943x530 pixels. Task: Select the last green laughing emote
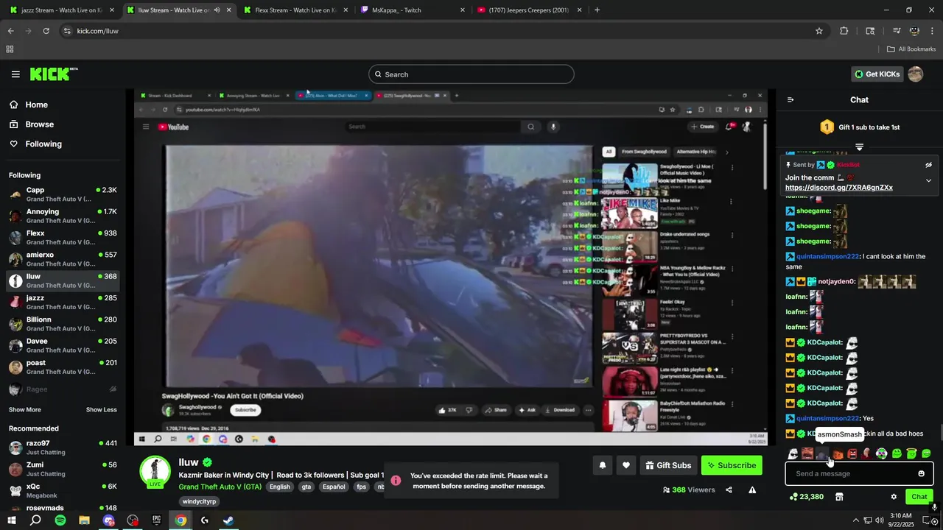[926, 454]
